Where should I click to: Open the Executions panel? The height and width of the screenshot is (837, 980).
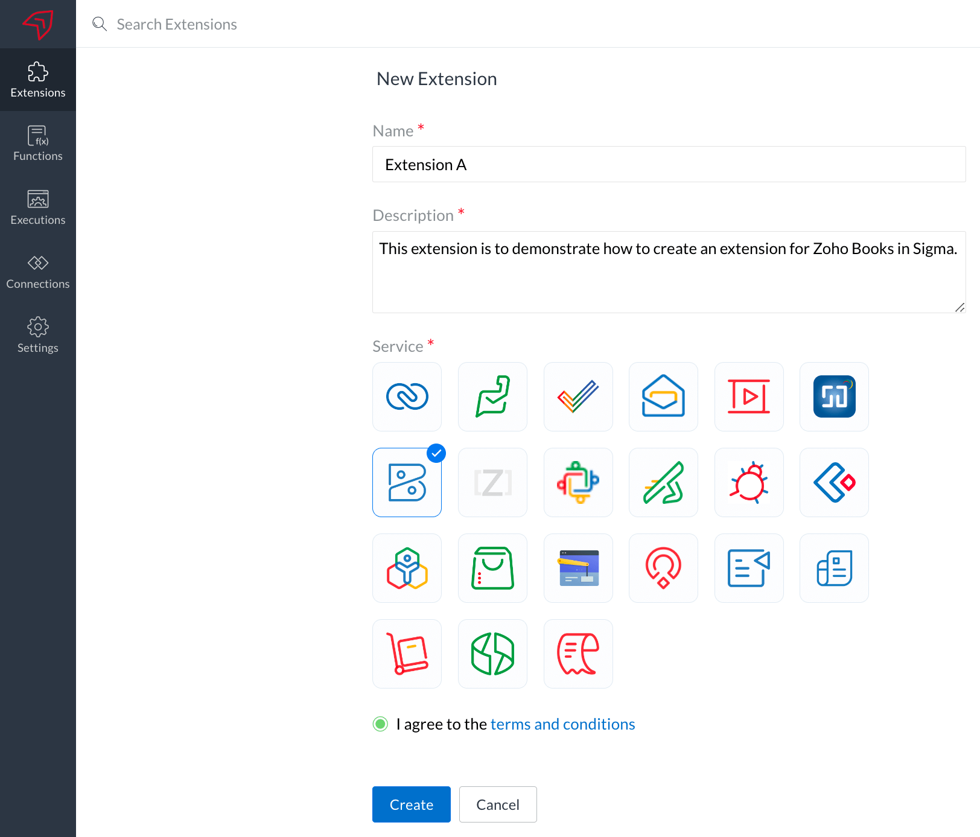38,207
